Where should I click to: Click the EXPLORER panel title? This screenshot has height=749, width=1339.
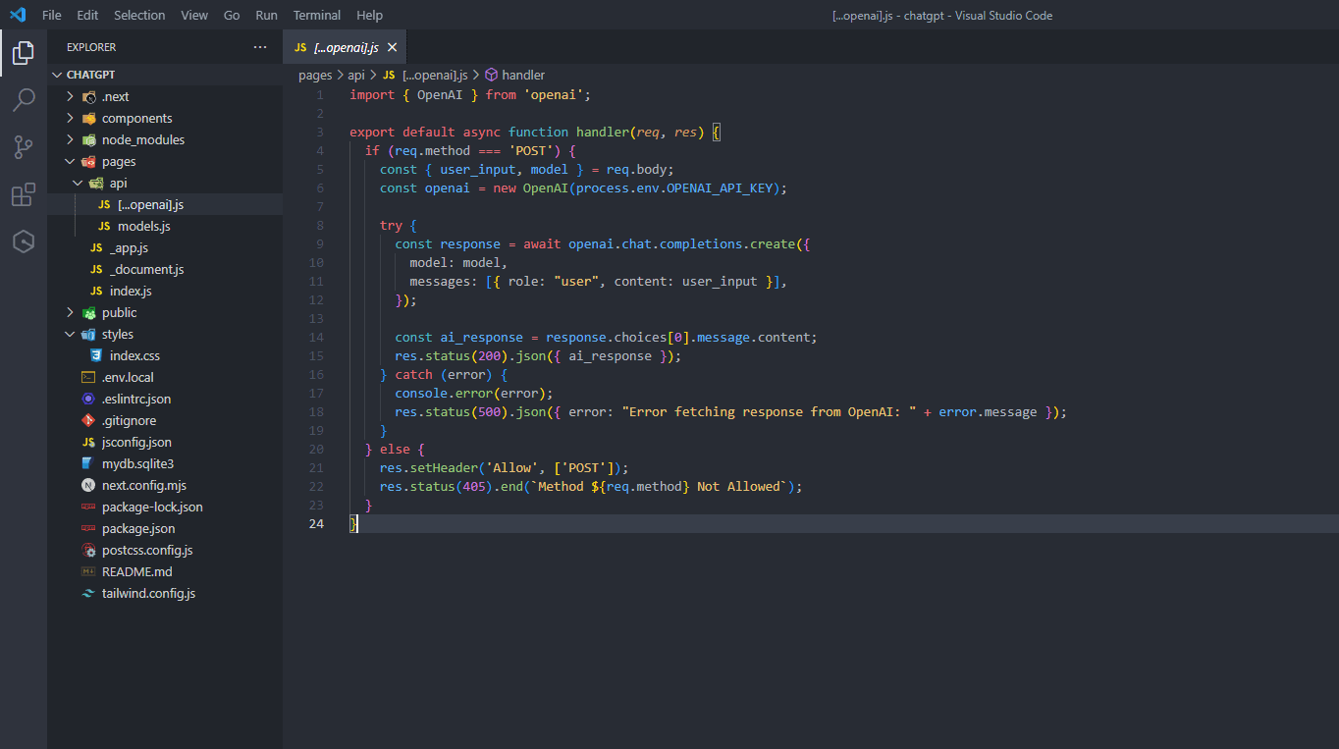click(91, 47)
